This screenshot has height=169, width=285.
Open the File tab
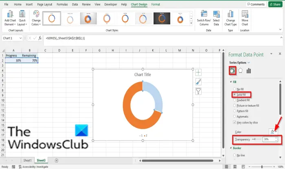click(6, 4)
